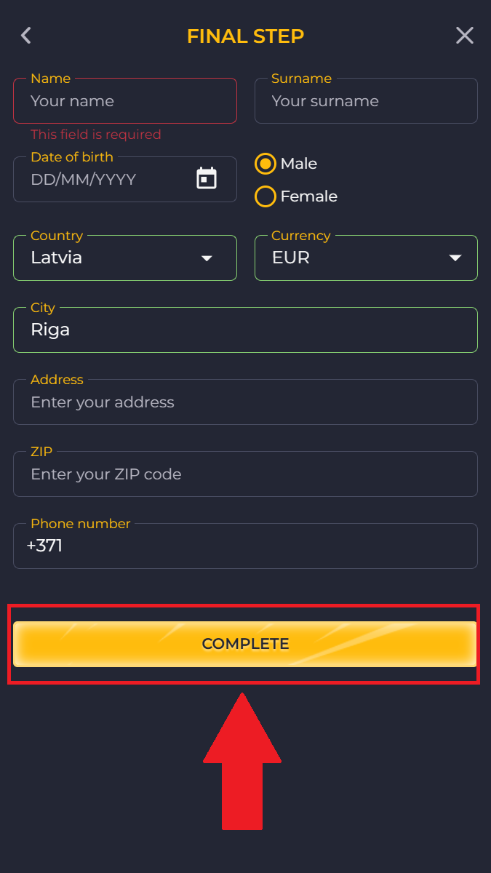Screen dimensions: 491x873
Task: Click the 'This field is required' error
Action: 96,135
